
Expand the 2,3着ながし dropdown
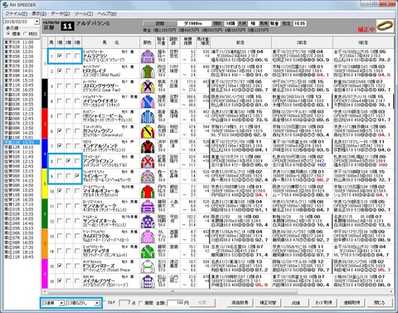(83, 303)
